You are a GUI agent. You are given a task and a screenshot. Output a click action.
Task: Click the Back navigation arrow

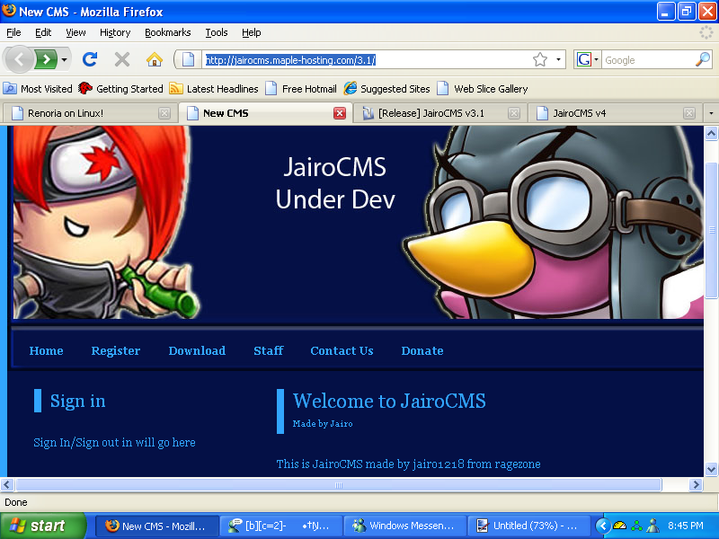(x=20, y=59)
